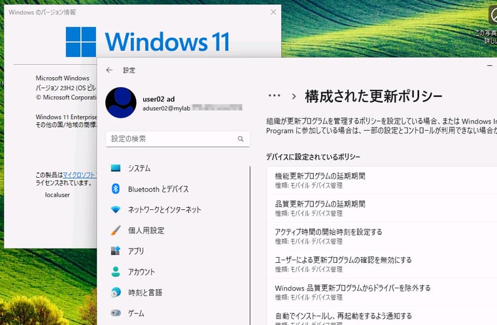Click Windows 11 Enterprise text in version dialog
Viewport: 497px width, 325px height.
[66, 117]
